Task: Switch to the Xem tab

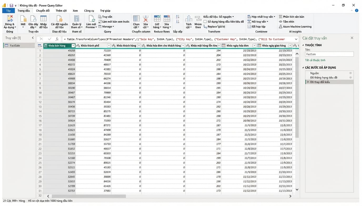Action: coord(75,11)
